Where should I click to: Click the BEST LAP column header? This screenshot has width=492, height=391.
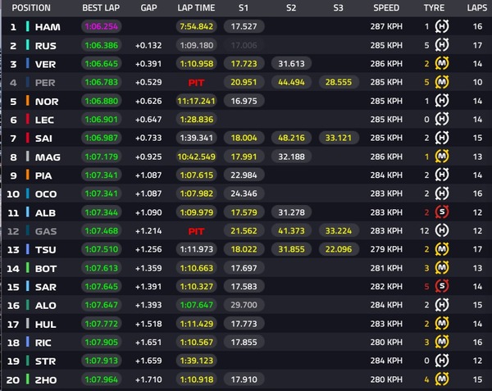click(101, 8)
